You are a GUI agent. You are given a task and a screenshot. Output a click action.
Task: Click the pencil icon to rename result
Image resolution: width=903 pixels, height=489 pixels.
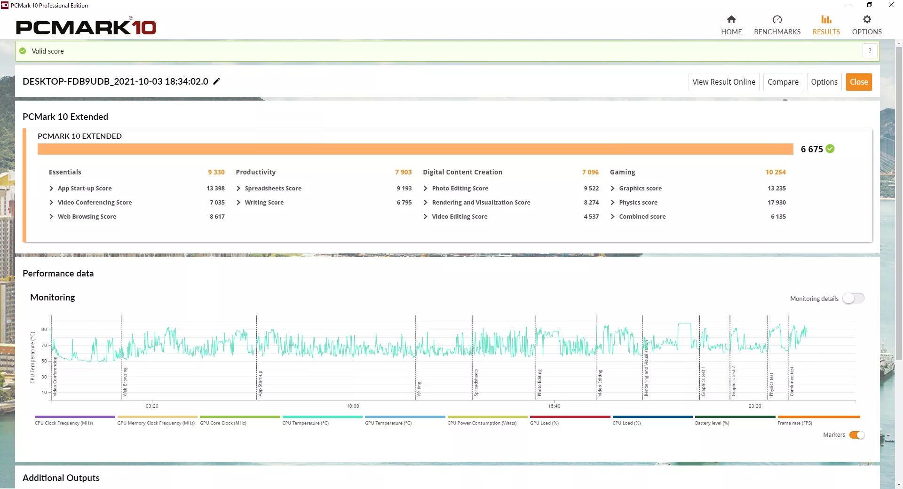tap(216, 81)
